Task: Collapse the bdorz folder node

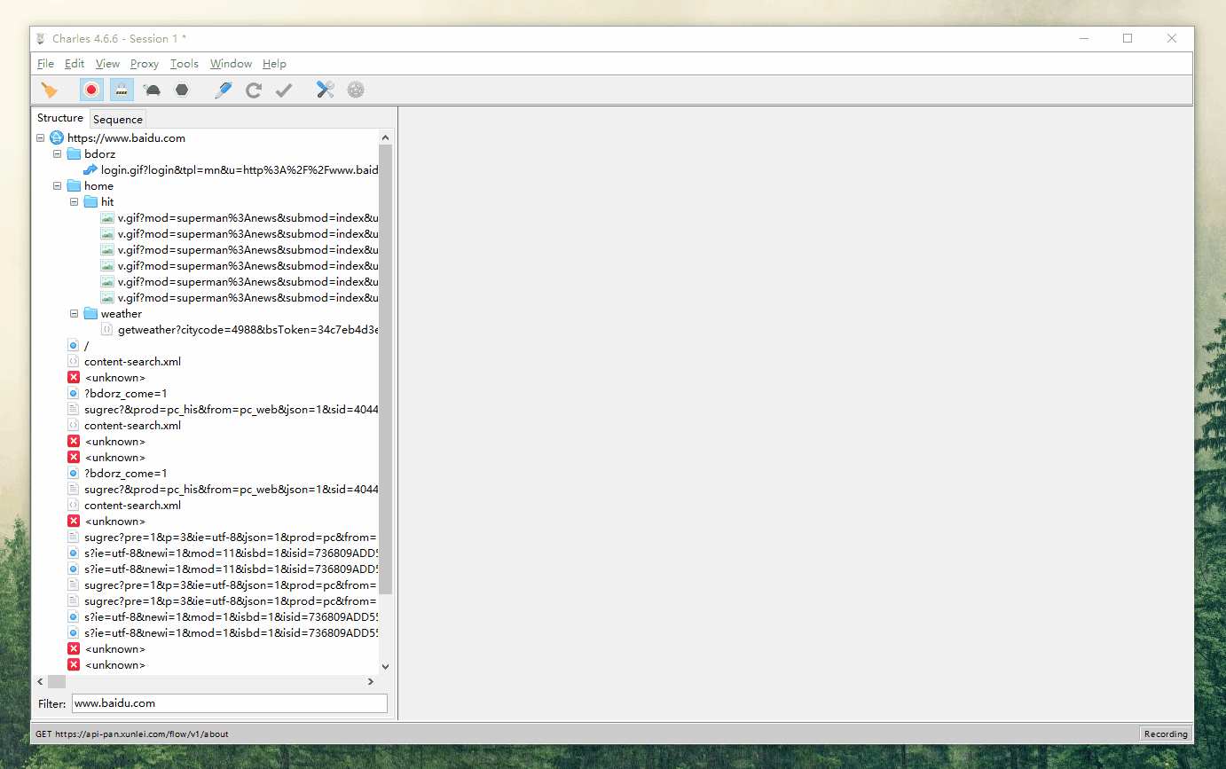Action: pyautogui.click(x=58, y=153)
